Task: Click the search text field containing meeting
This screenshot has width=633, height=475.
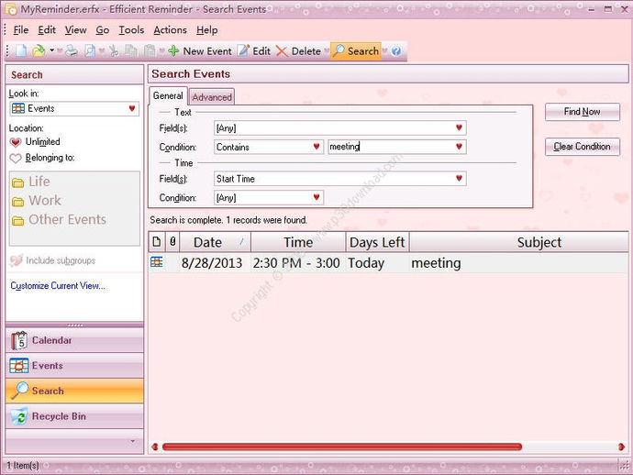Action: click(390, 147)
